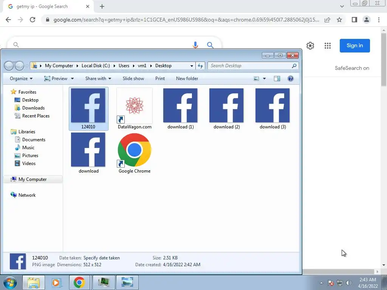Select Network in the navigation pane
The image size is (387, 290).
(23, 195)
